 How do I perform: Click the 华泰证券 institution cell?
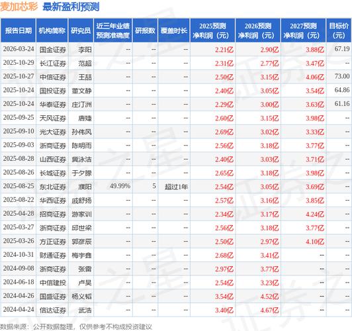tap(53, 105)
